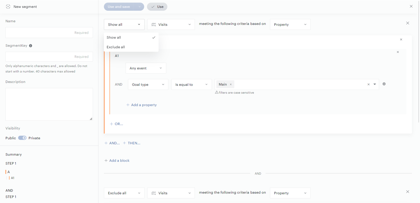Remove the Exclude all criteria row
The height and width of the screenshot is (203, 420).
pyautogui.click(x=408, y=192)
